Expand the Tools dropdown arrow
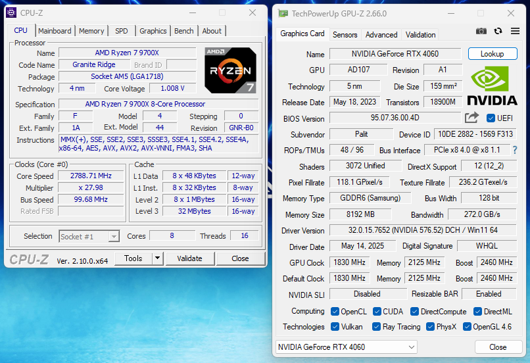The height and width of the screenshot is (363, 530). 157,258
